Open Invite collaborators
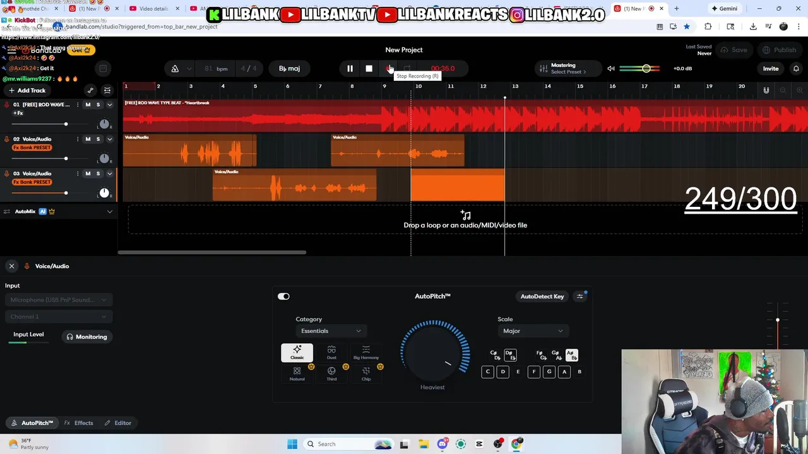Image resolution: width=808 pixels, height=454 pixels. (771, 68)
